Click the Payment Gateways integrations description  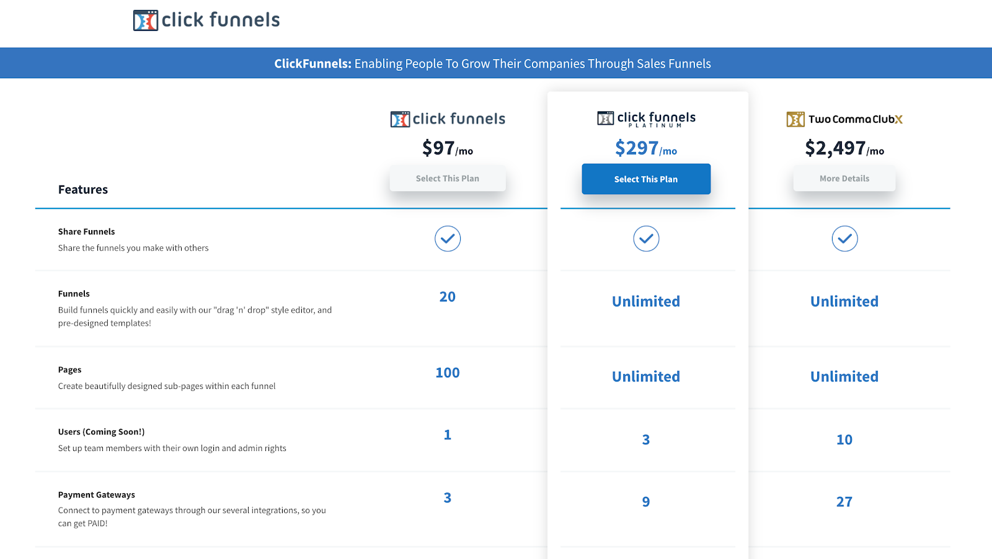192,517
